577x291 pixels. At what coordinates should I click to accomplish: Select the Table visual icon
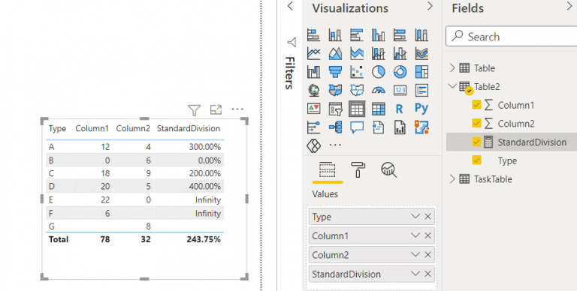coord(357,109)
